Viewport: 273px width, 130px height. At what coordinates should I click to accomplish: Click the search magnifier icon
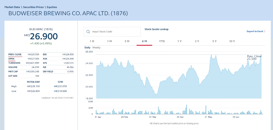(88, 32)
